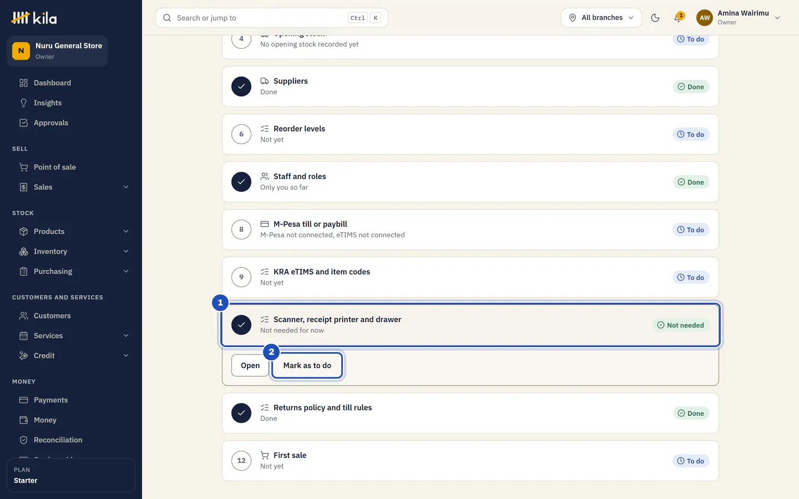This screenshot has width=799, height=499.
Task: Click the Insights lightbulb icon
Action: coord(23,103)
